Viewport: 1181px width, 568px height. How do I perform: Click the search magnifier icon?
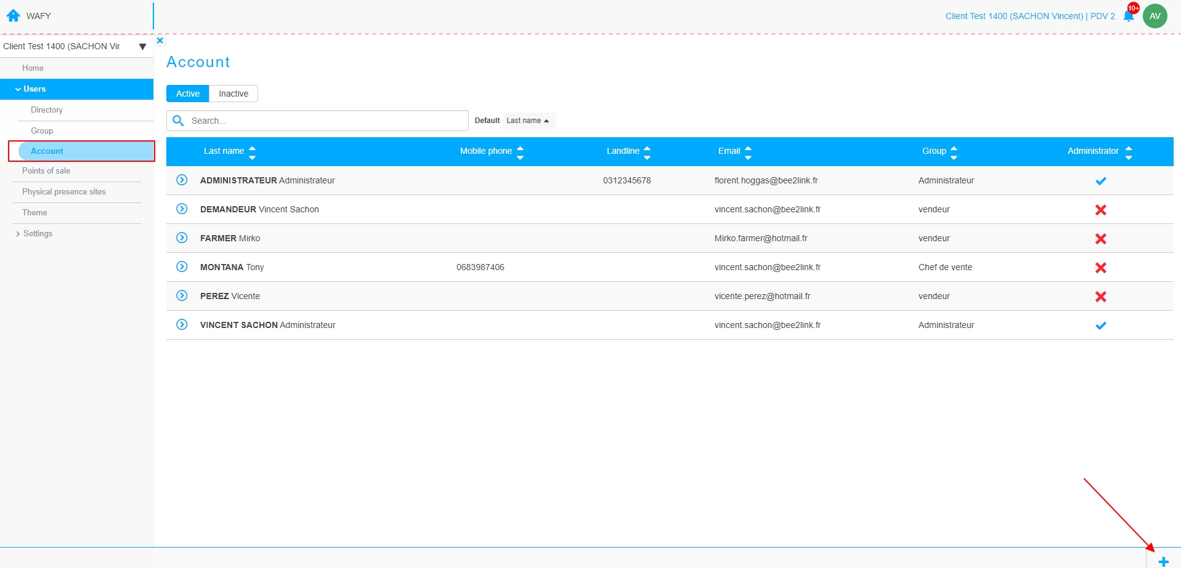pyautogui.click(x=178, y=121)
